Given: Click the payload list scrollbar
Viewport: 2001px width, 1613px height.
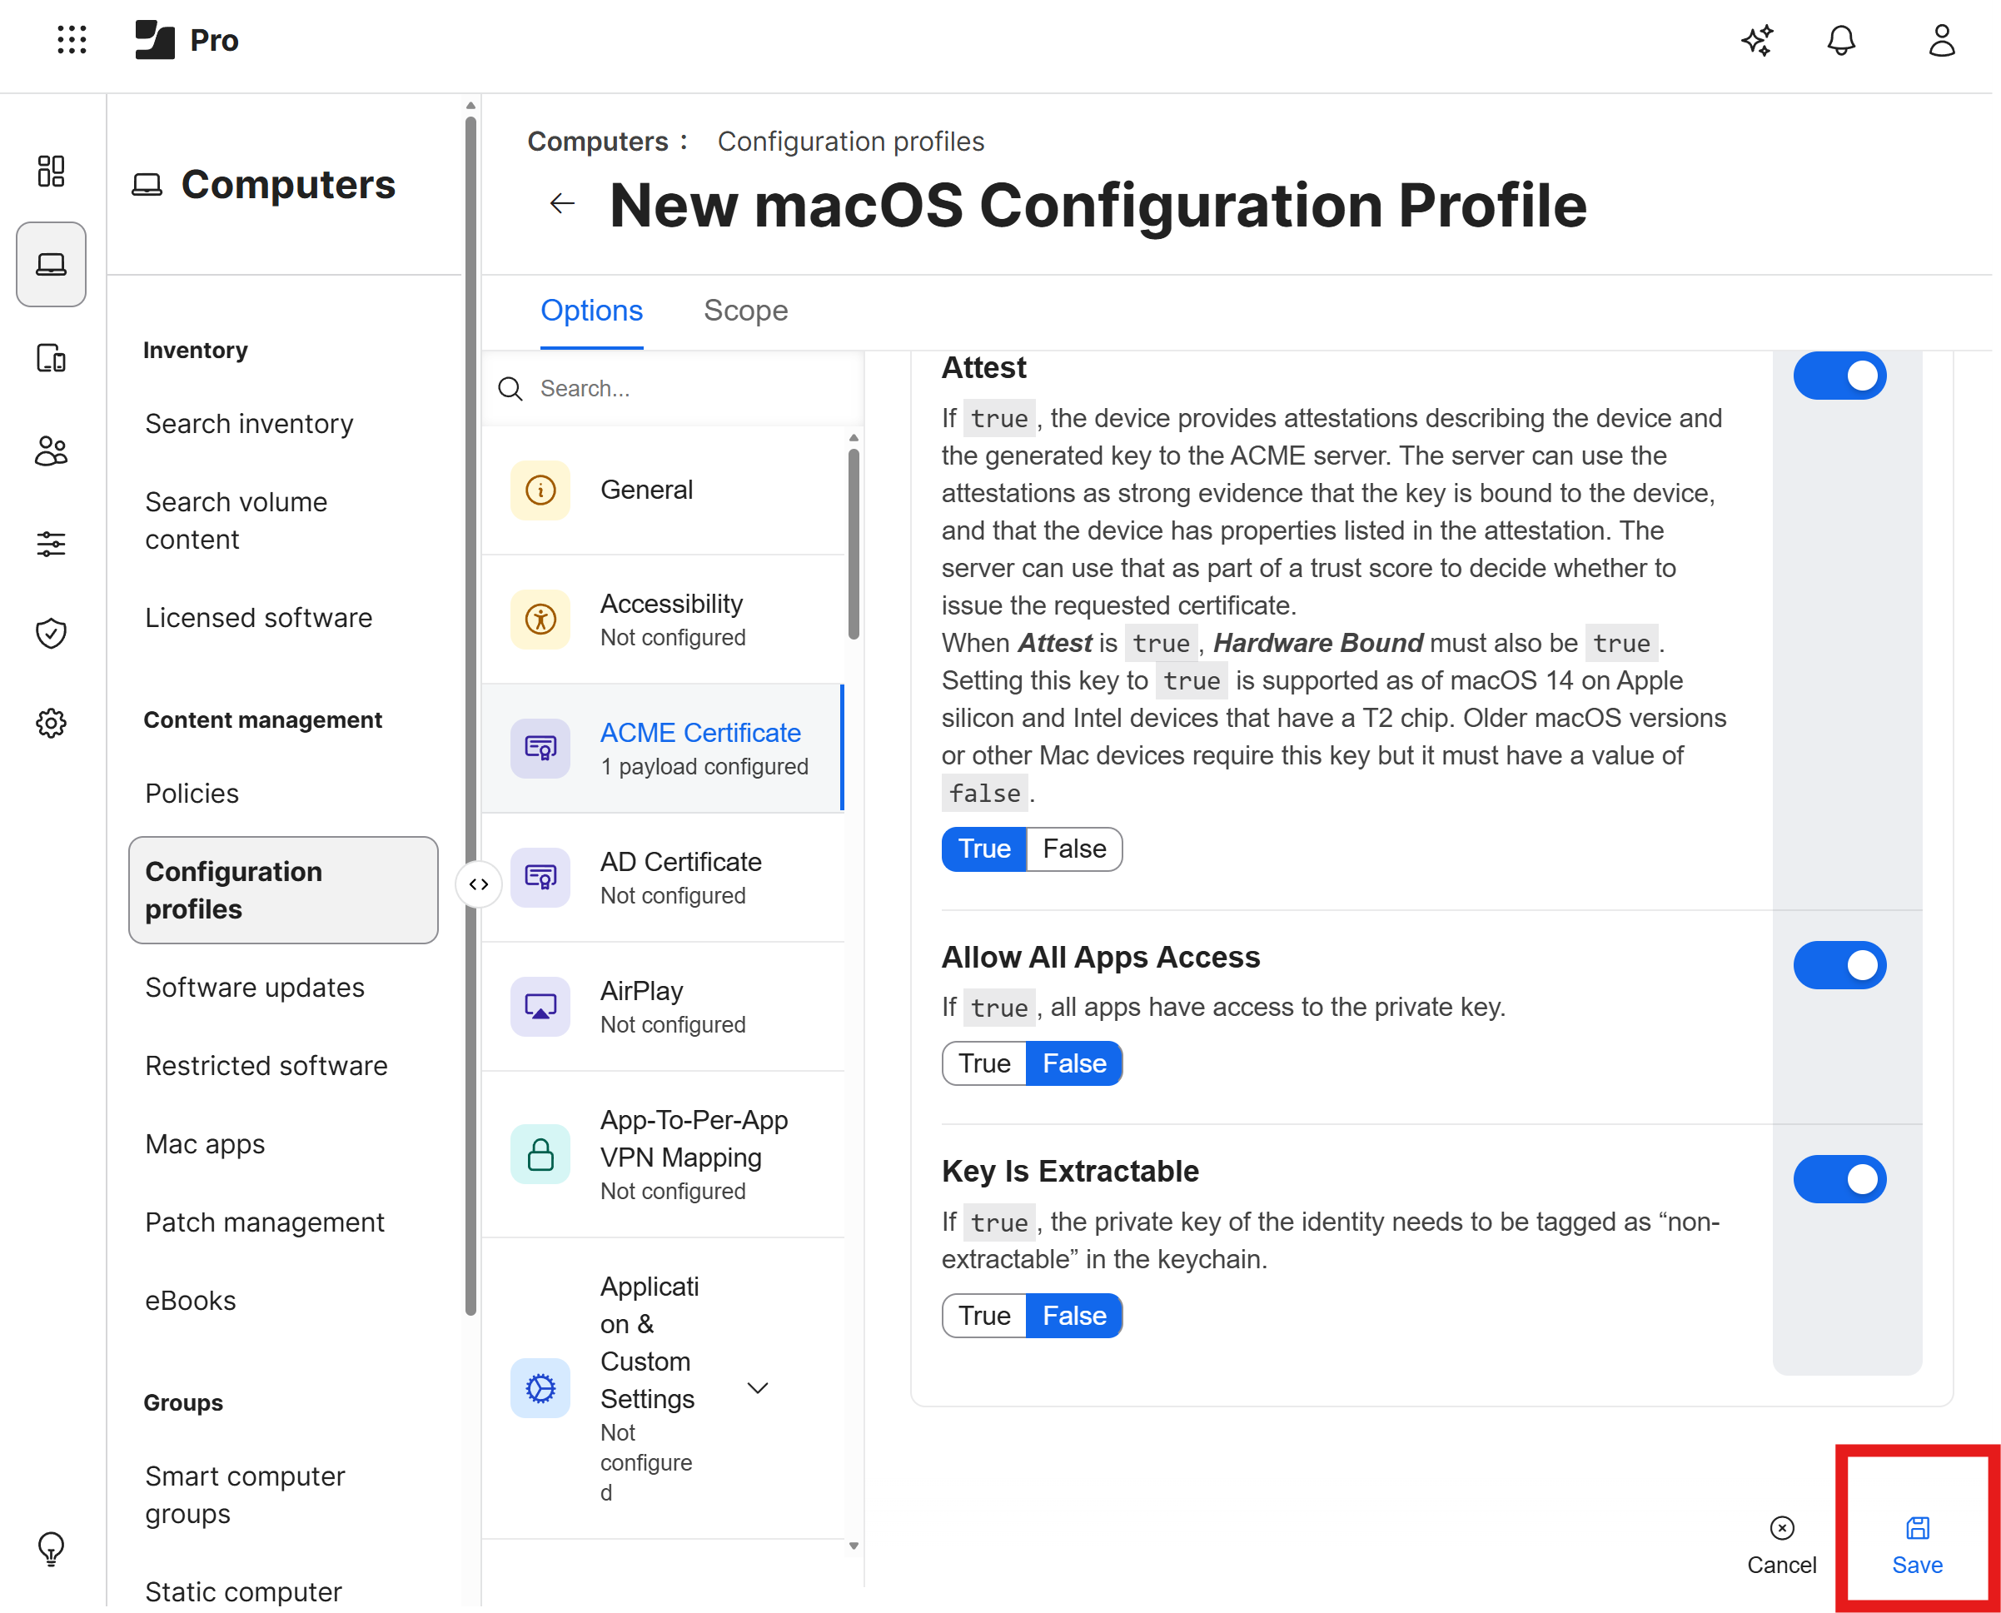Looking at the screenshot, I should (854, 545).
